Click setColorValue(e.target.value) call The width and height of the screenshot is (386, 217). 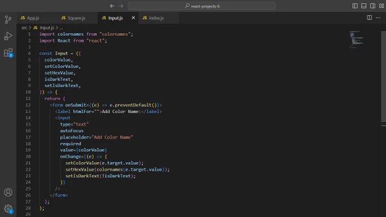click(x=104, y=163)
